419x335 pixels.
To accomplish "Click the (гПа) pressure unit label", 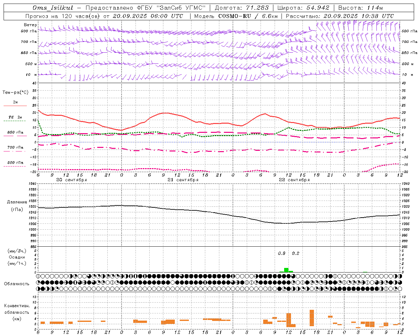I will click(x=17, y=209).
